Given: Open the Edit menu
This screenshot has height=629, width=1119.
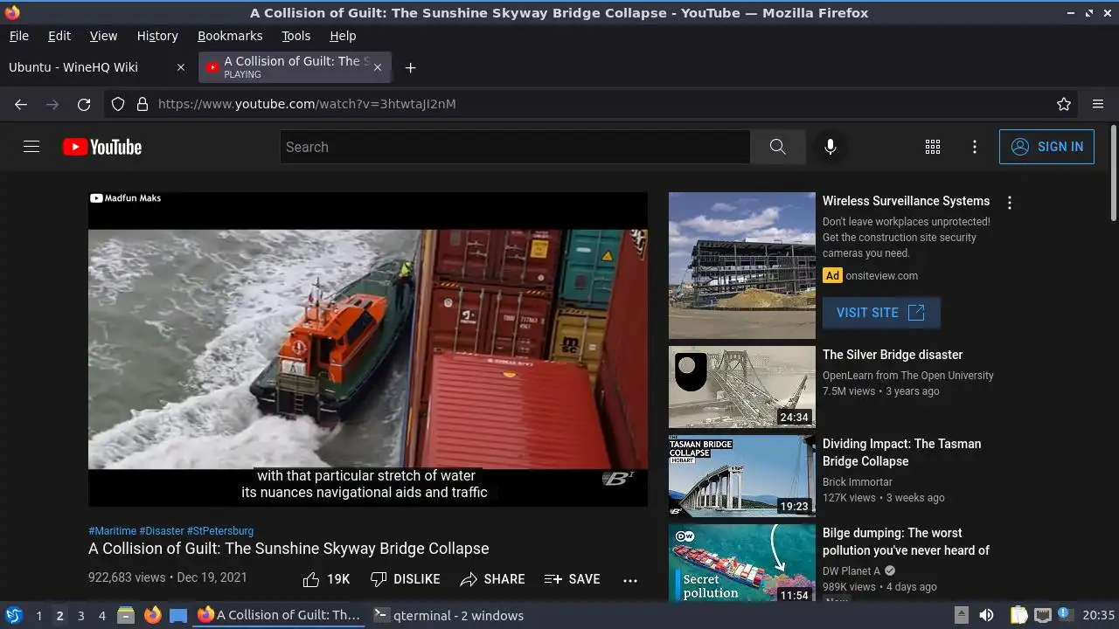Looking at the screenshot, I should (x=59, y=36).
